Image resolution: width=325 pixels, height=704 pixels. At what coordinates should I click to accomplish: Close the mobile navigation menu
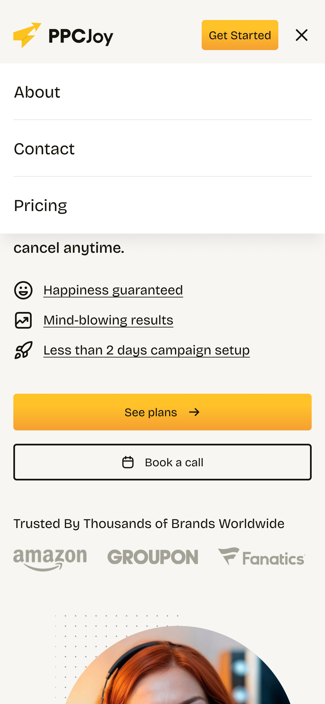pyautogui.click(x=302, y=35)
